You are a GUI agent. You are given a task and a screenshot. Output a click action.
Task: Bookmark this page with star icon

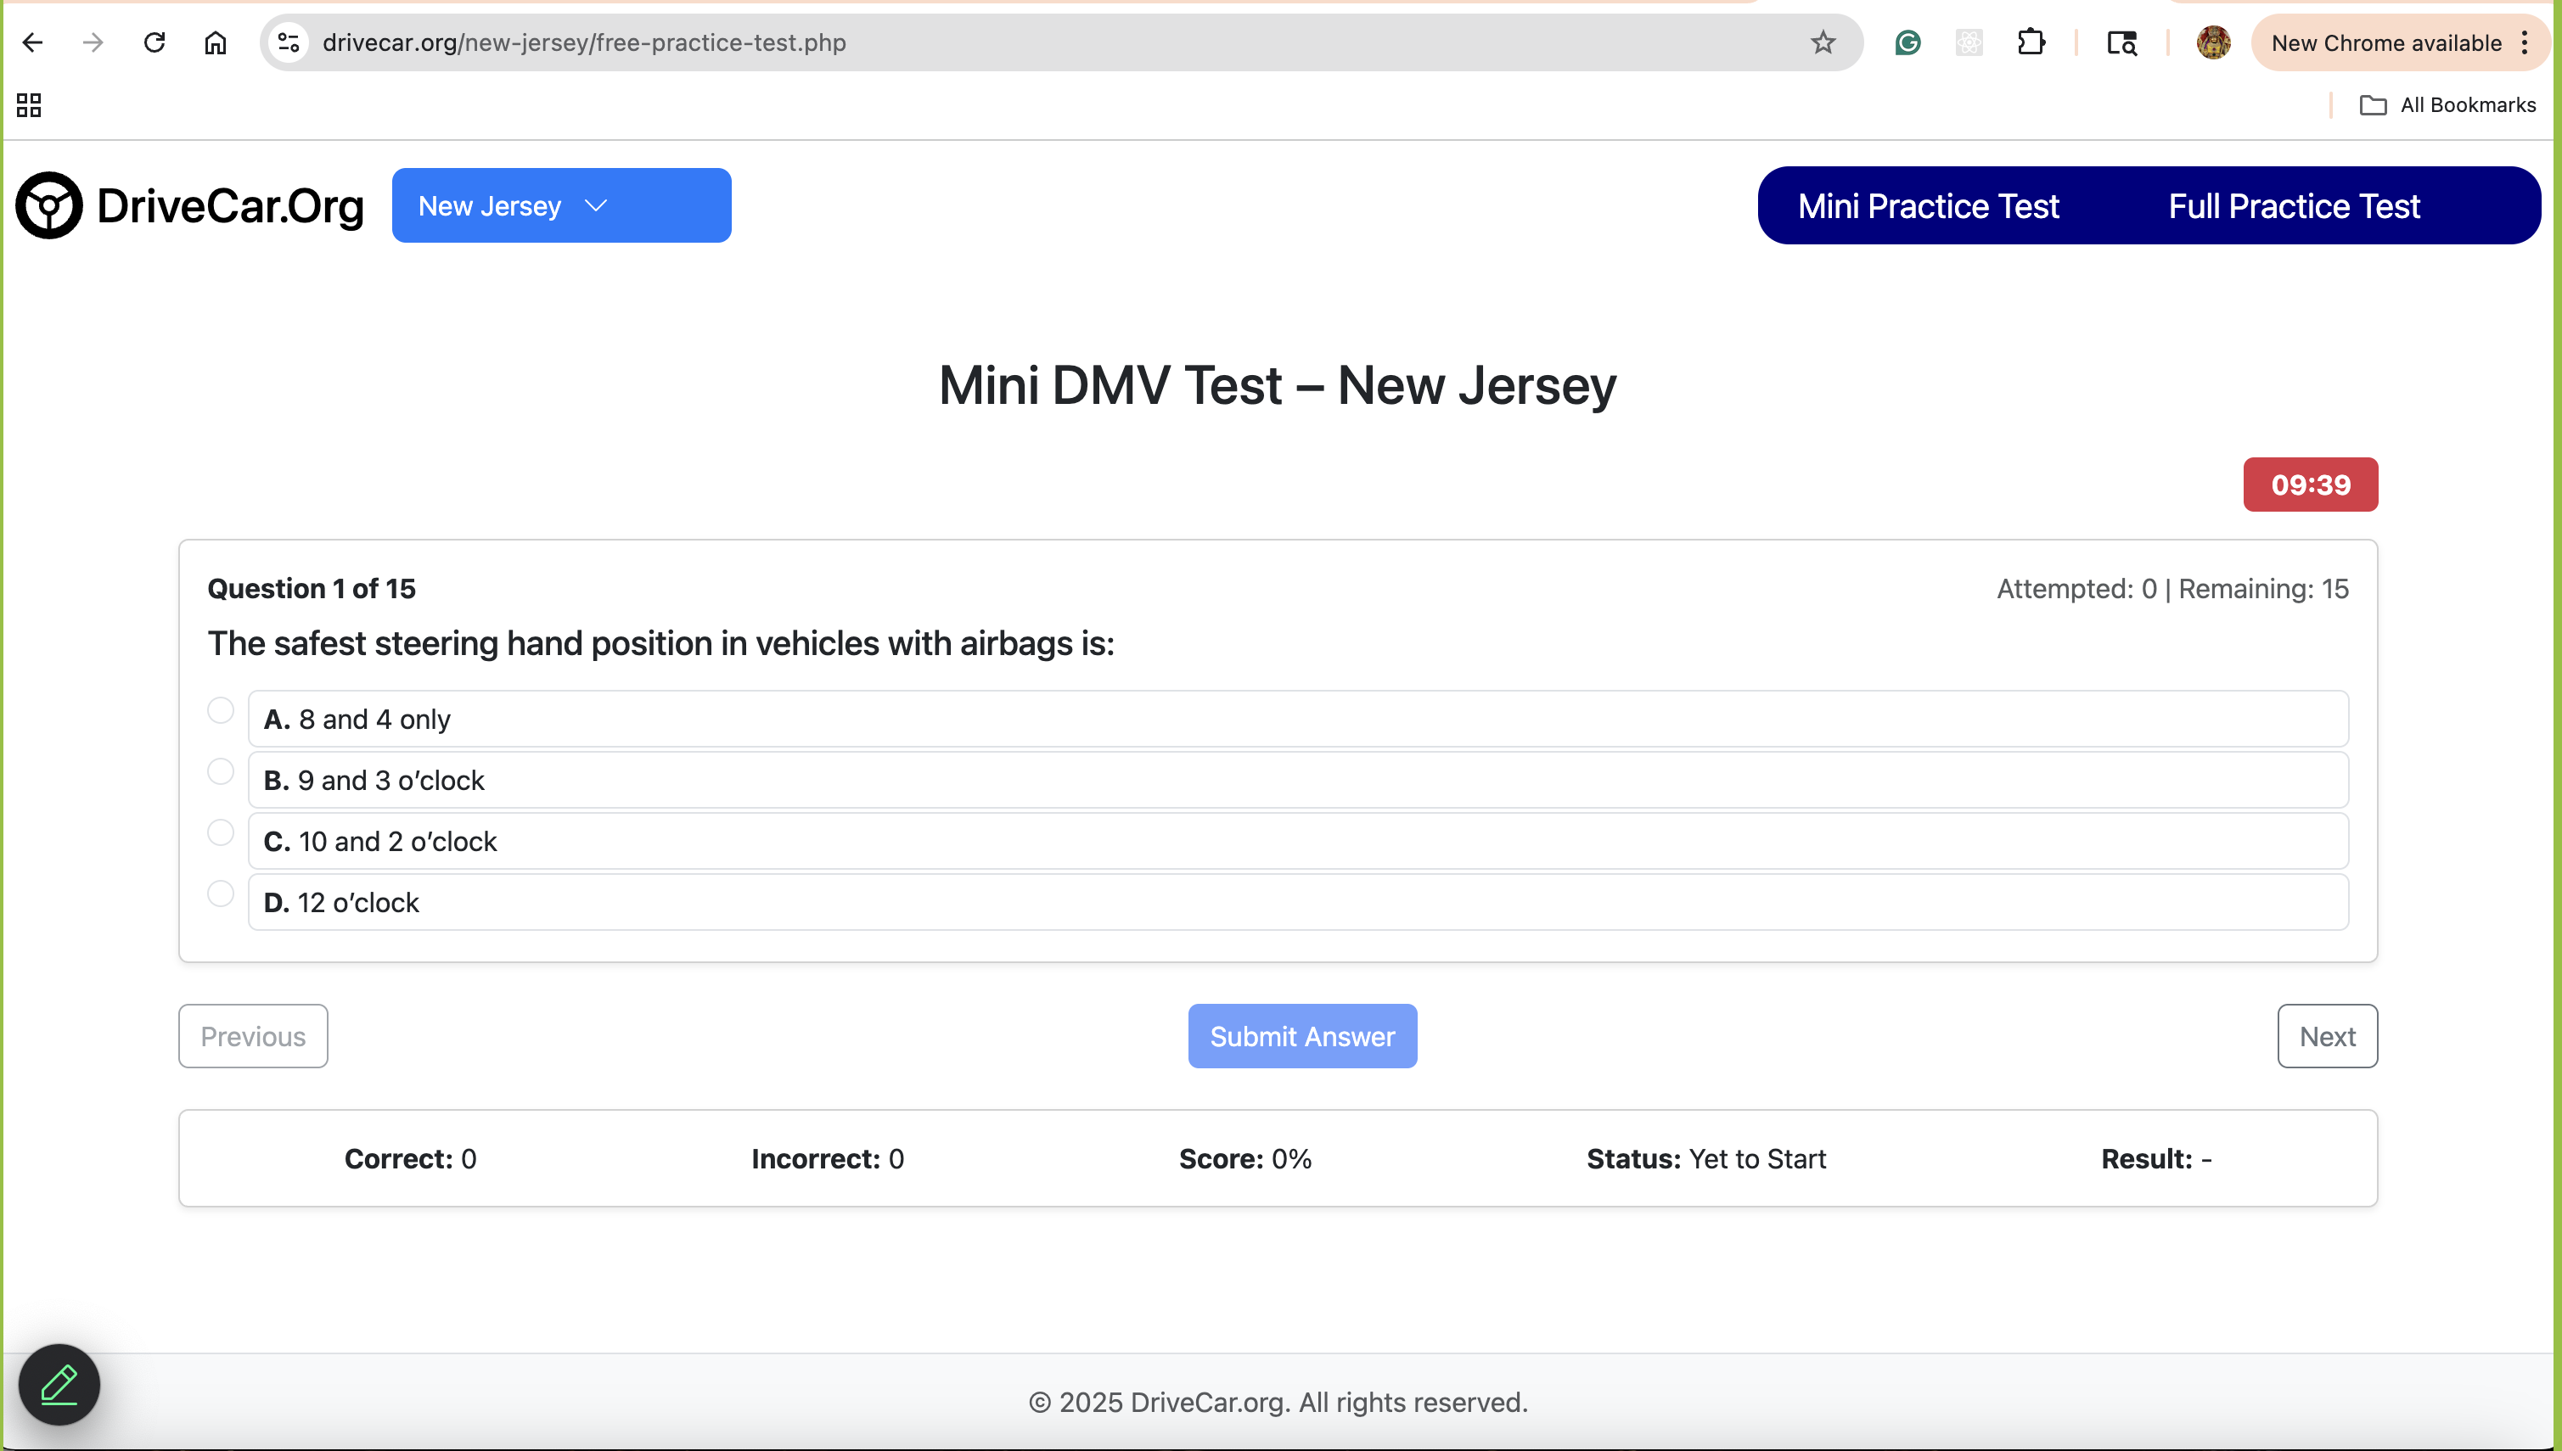[1823, 43]
